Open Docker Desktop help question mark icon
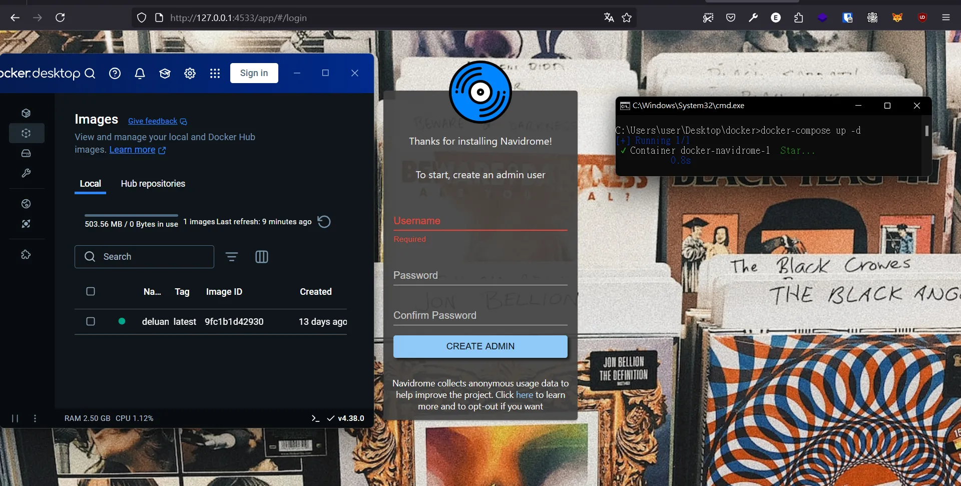961x486 pixels. tap(115, 74)
